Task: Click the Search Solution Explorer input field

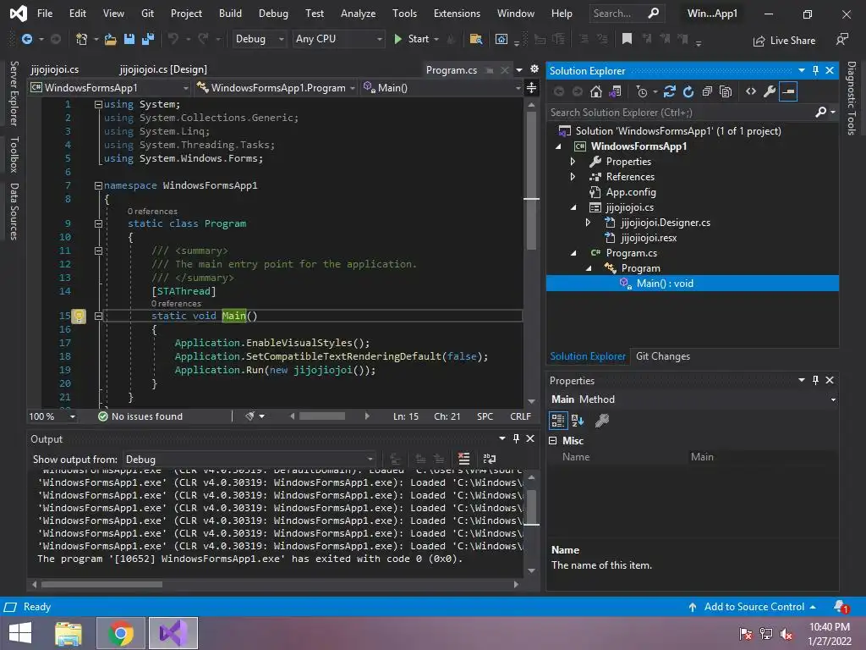Action: tap(679, 113)
